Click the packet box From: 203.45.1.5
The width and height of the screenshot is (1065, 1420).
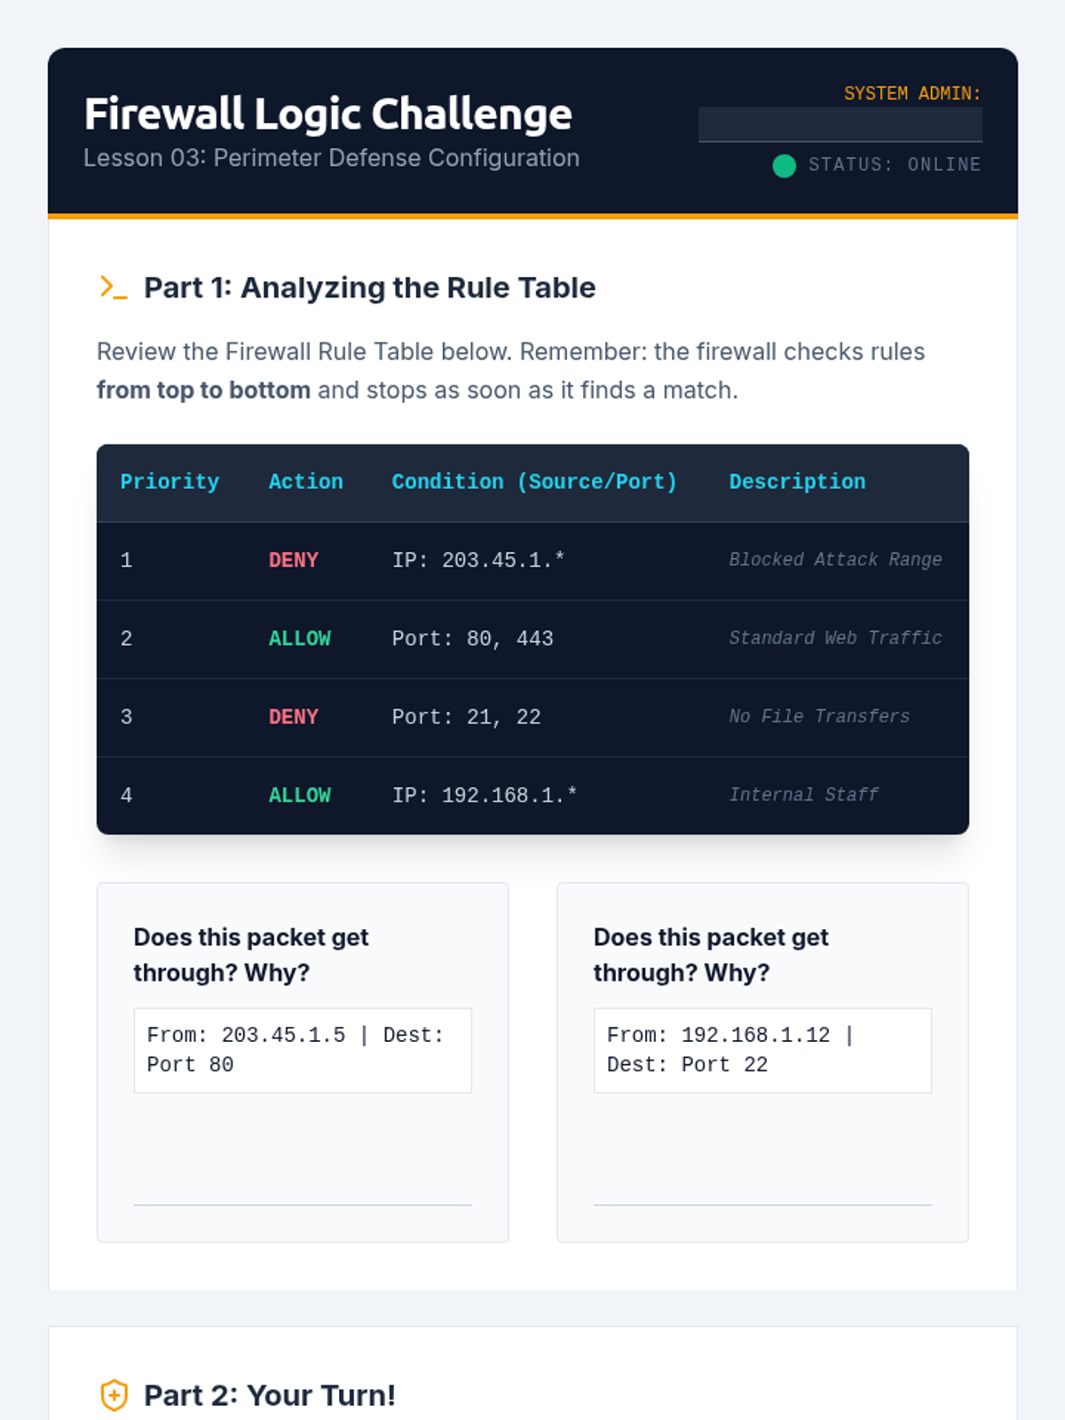[x=302, y=1050]
